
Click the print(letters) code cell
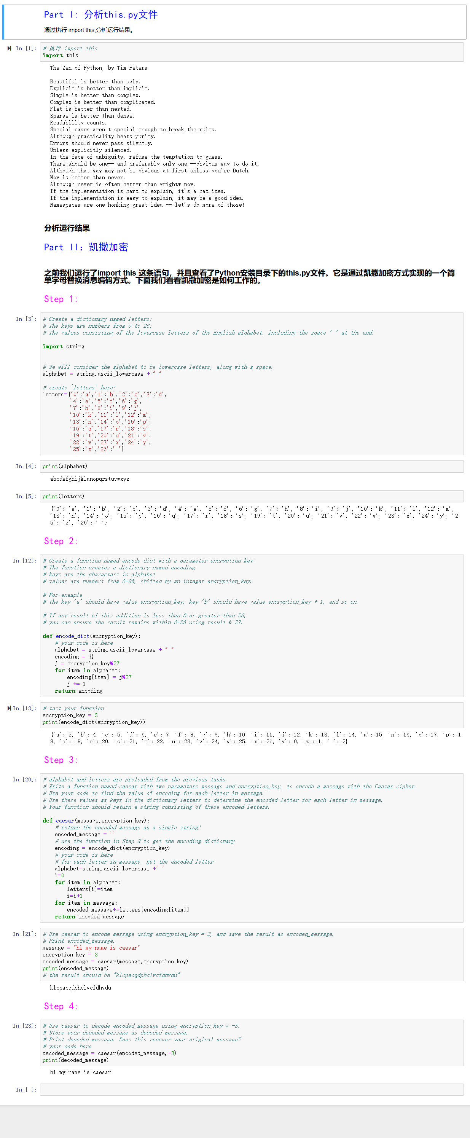[x=252, y=496]
